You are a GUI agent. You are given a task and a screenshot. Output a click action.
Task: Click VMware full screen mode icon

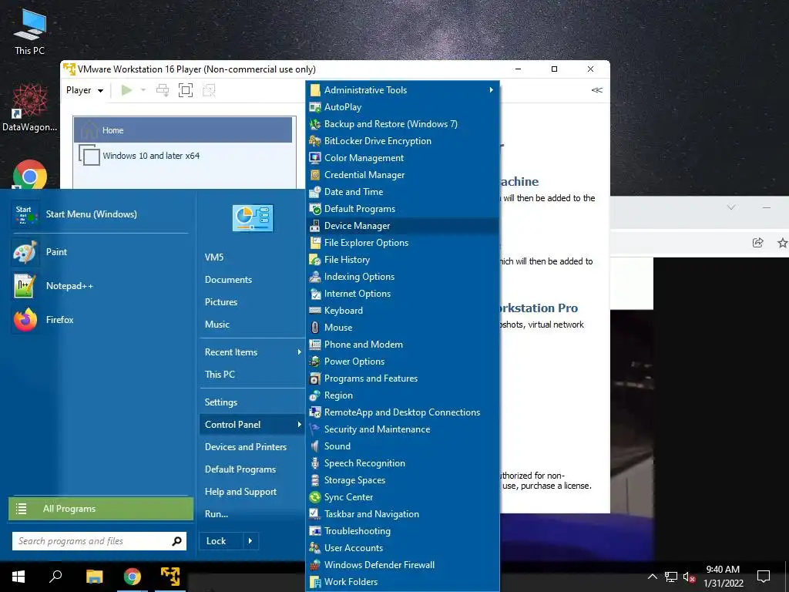(186, 90)
